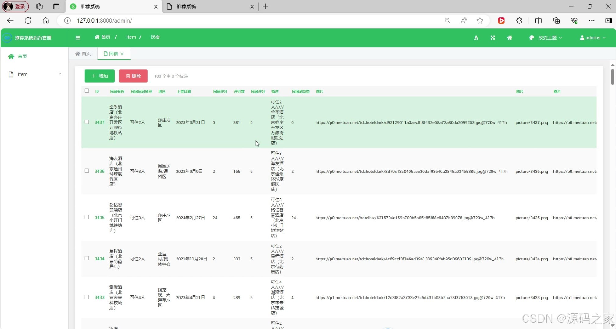Click the green 增加 add button

tap(100, 76)
